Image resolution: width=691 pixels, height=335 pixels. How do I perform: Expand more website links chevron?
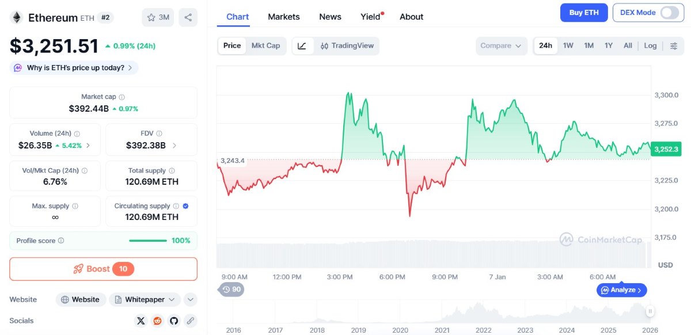pyautogui.click(x=191, y=299)
